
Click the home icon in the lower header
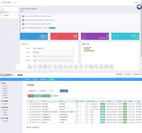pyautogui.click(x=117, y=74)
